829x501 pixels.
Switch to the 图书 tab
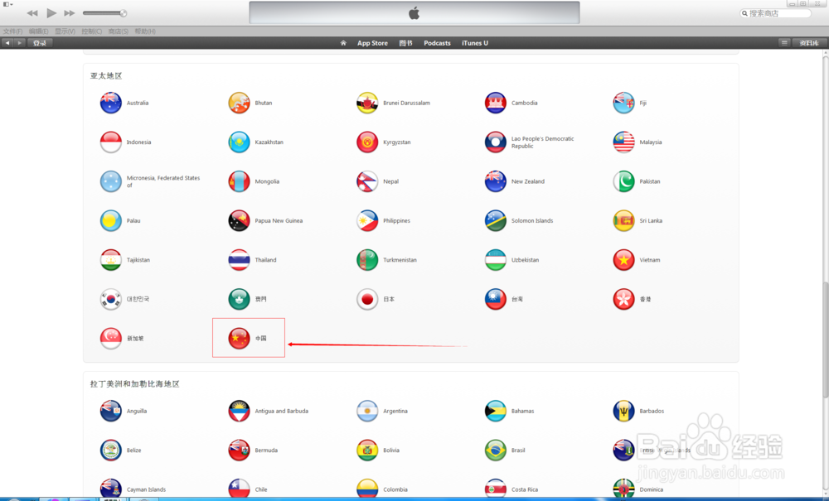(405, 43)
